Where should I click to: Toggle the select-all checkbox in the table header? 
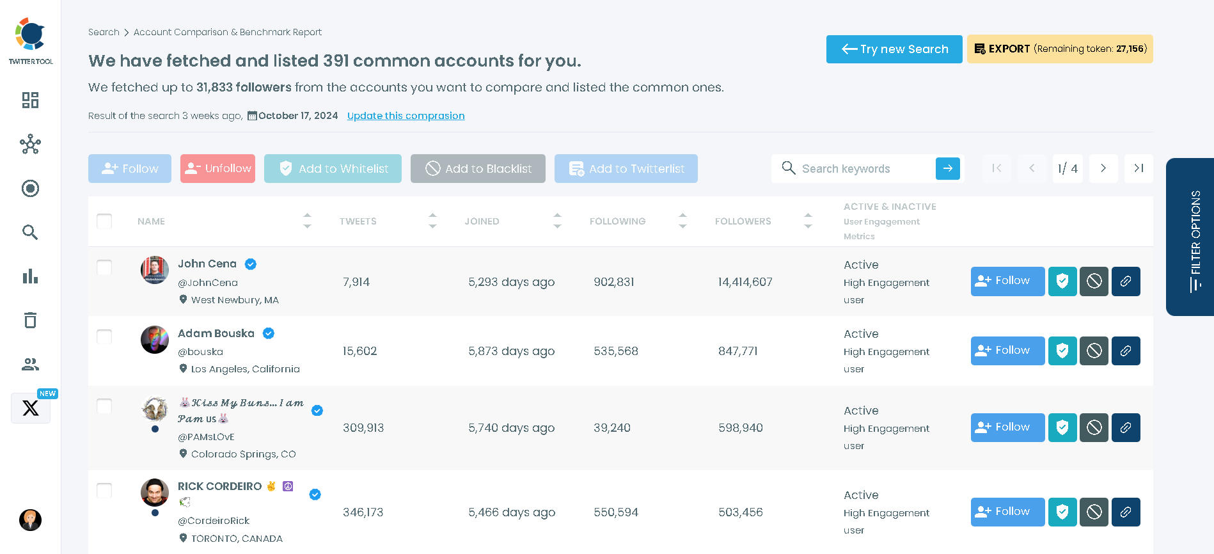tap(104, 221)
